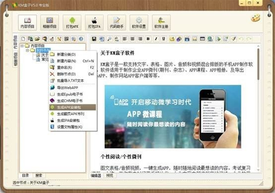Toggle bold formatting in editor toolbar
Image resolution: width=275 pixels, height=193 pixels.
coord(148,39)
